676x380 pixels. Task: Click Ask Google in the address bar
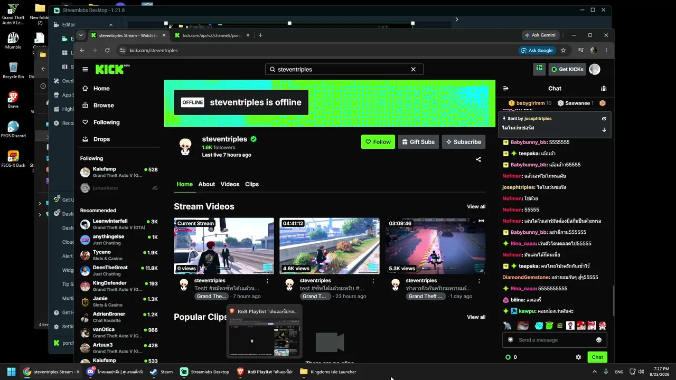537,50
